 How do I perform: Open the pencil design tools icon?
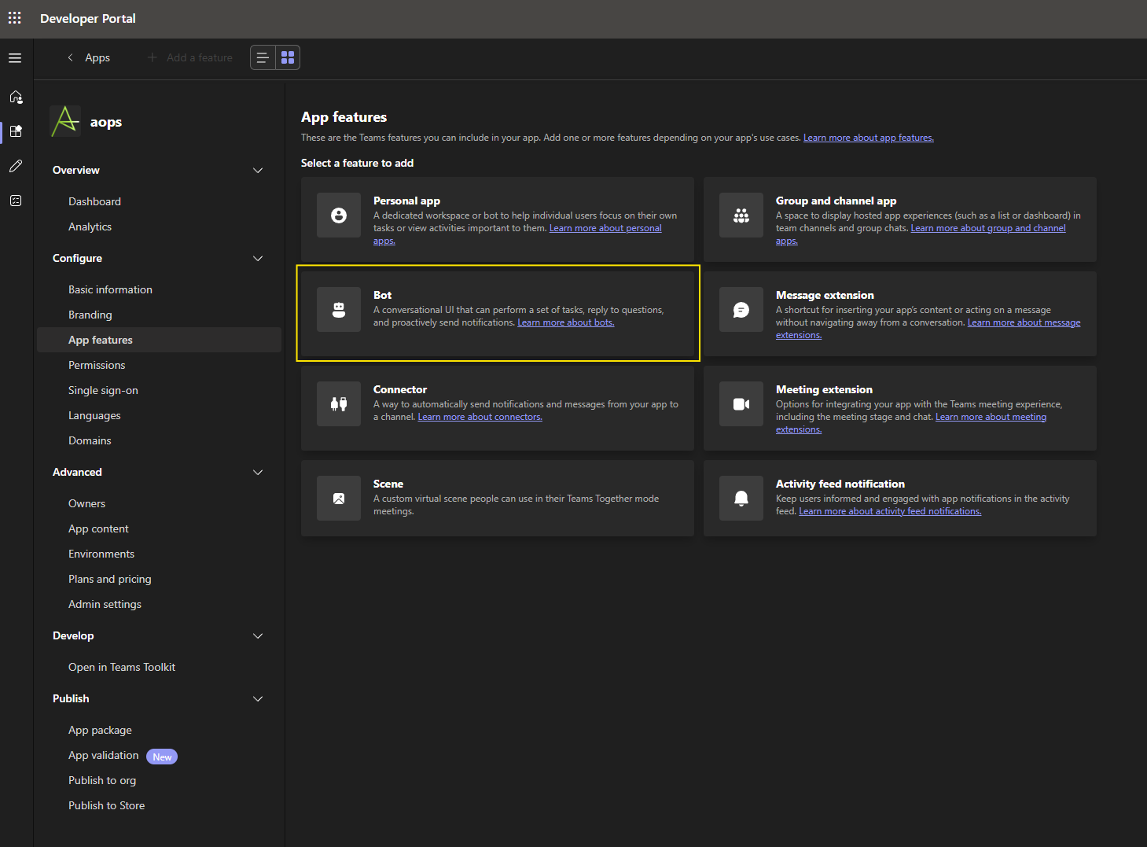16,166
